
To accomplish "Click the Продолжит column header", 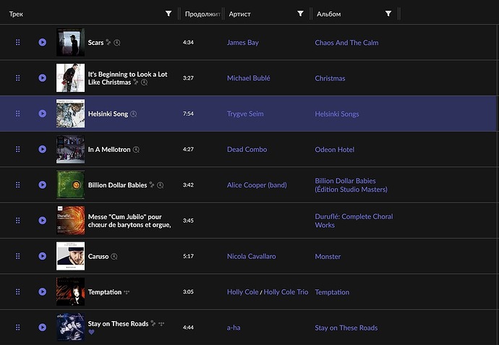I will click(202, 14).
